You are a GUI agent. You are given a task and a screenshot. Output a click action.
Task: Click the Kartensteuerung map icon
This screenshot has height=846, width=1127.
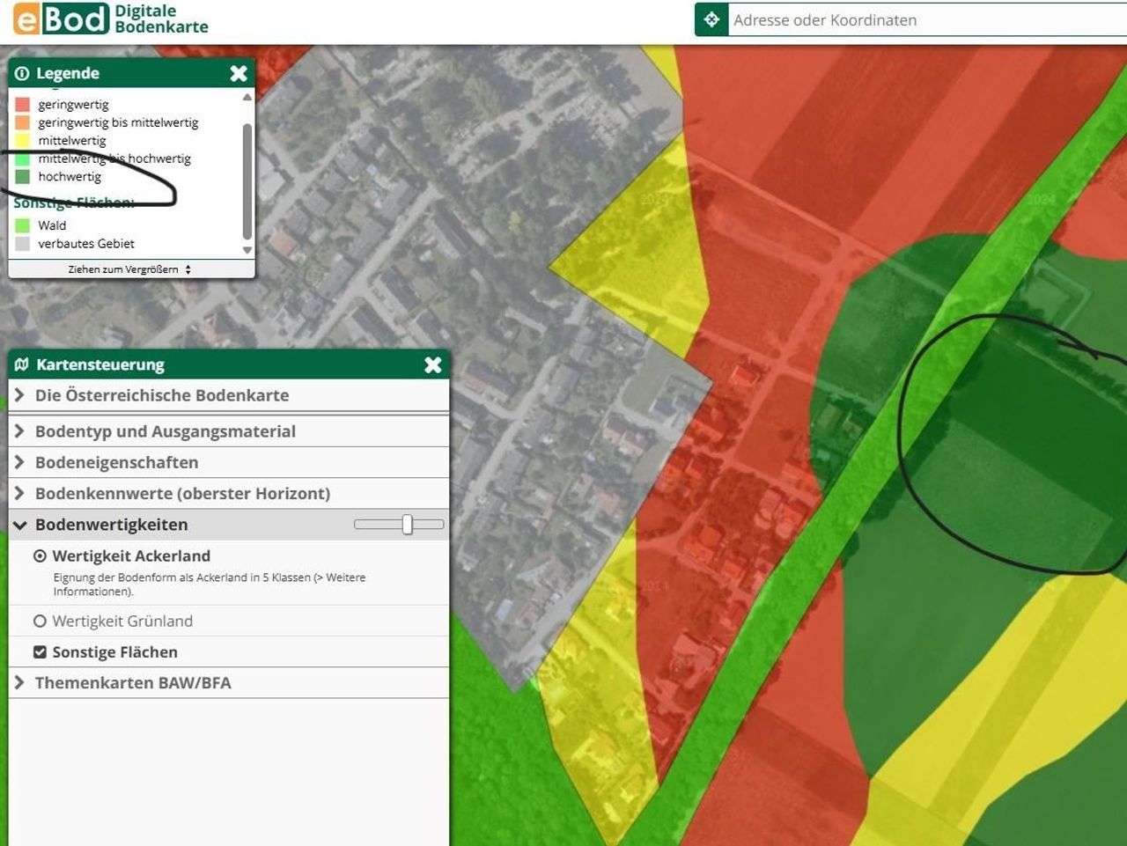point(22,364)
